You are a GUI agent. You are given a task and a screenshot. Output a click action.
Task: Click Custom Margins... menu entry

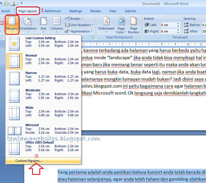tap(43, 161)
